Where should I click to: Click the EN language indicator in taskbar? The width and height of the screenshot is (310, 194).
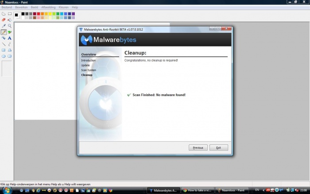(257, 190)
